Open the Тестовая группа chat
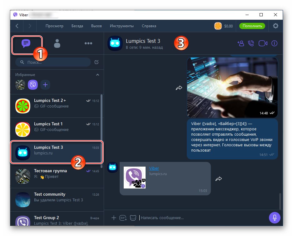 pos(57,176)
